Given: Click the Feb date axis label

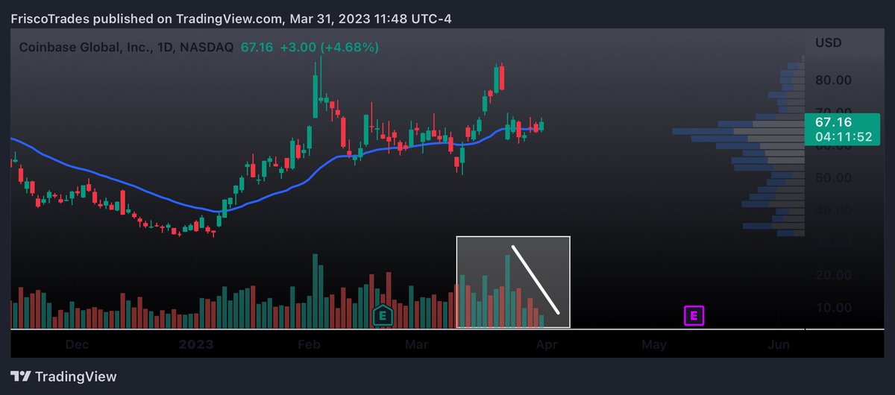Looking at the screenshot, I should [309, 344].
